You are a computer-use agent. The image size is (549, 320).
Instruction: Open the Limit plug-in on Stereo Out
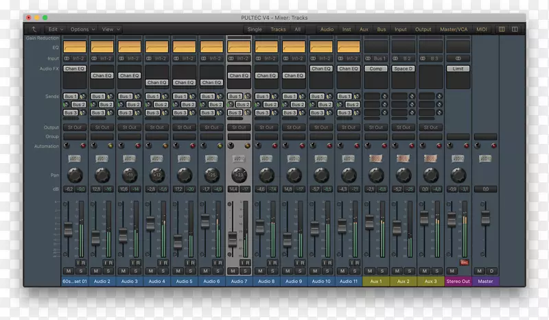[x=458, y=69]
